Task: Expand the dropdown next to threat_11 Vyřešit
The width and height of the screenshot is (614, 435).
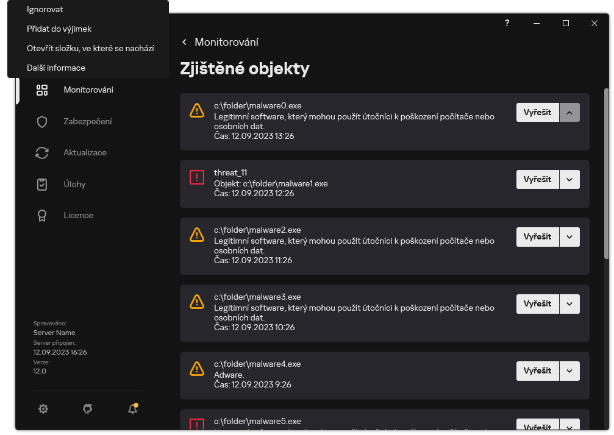Action: tap(569, 179)
